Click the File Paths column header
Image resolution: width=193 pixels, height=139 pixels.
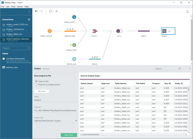(143, 83)
